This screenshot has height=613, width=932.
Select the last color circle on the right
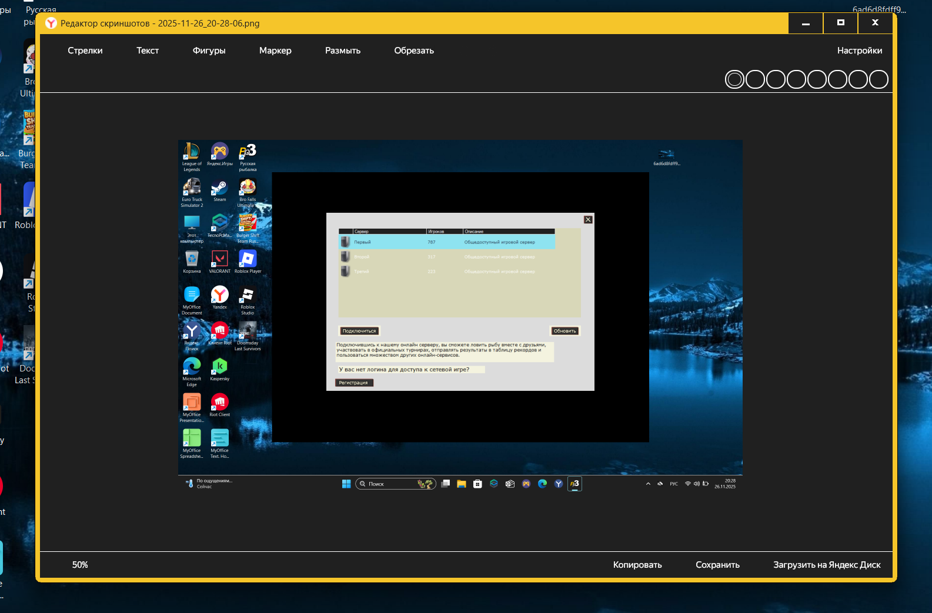tap(878, 79)
